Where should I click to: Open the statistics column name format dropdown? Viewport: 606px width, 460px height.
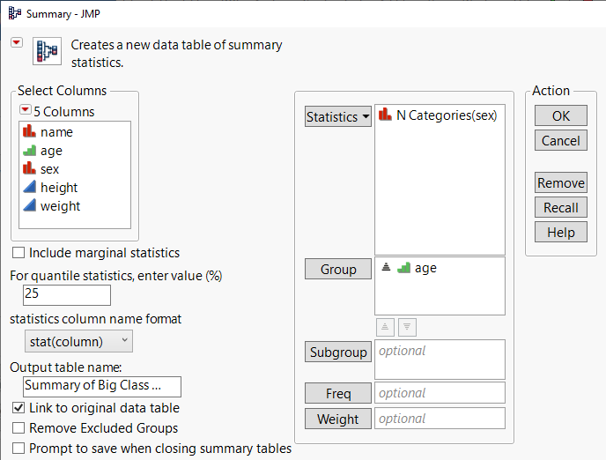click(x=79, y=341)
